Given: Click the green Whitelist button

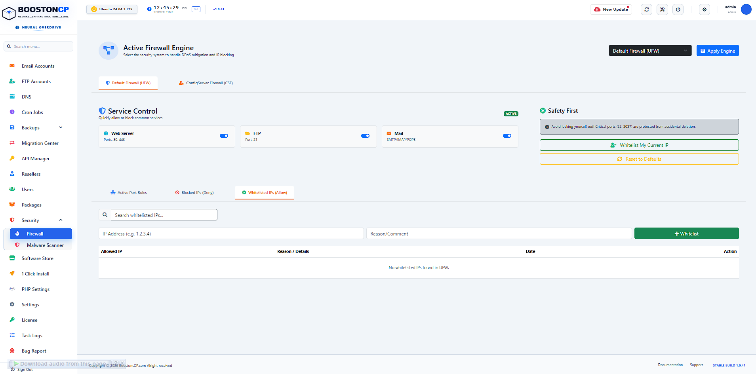Looking at the screenshot, I should [686, 234].
